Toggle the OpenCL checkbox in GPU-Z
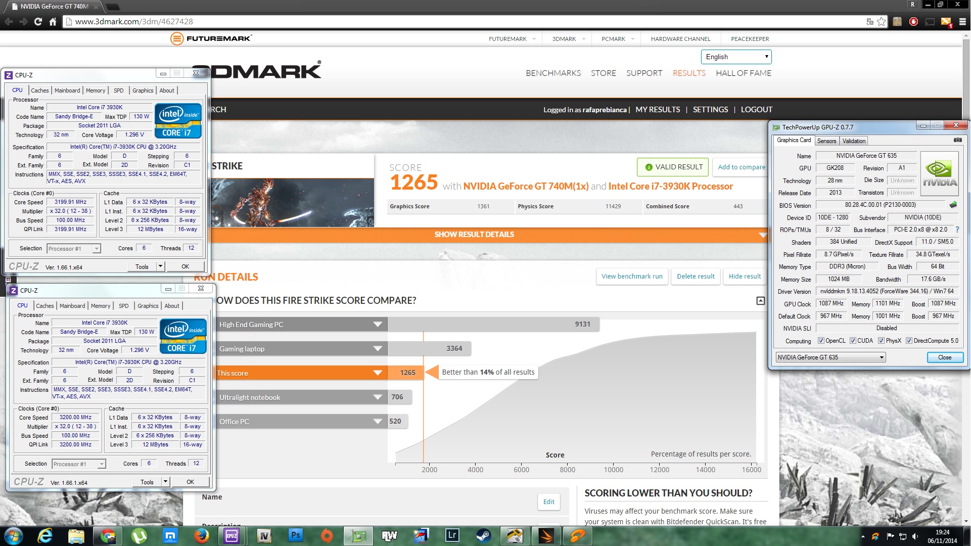This screenshot has width=971, height=546. 820,341
